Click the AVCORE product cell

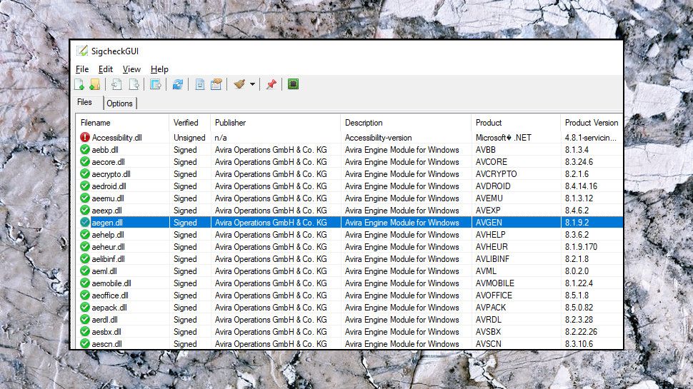[492, 162]
